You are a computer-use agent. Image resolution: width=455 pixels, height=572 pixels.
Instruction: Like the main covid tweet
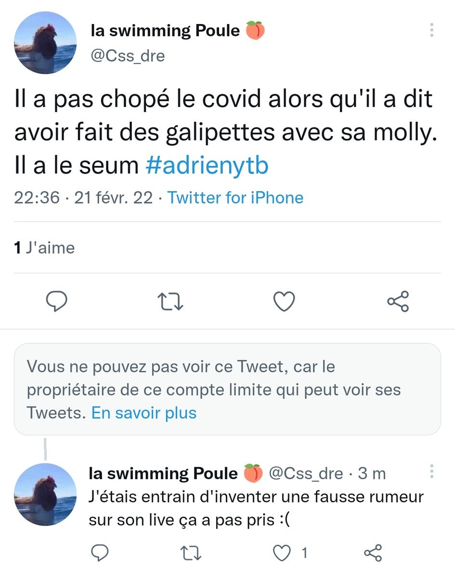click(284, 302)
